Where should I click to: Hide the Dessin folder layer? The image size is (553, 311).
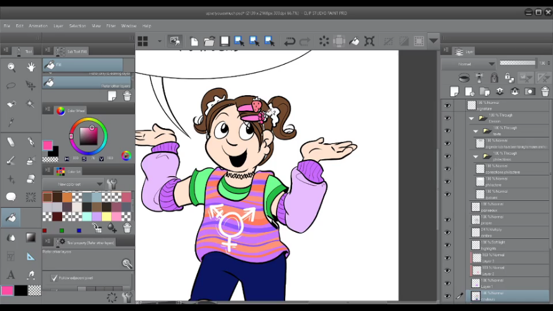pyautogui.click(x=447, y=118)
